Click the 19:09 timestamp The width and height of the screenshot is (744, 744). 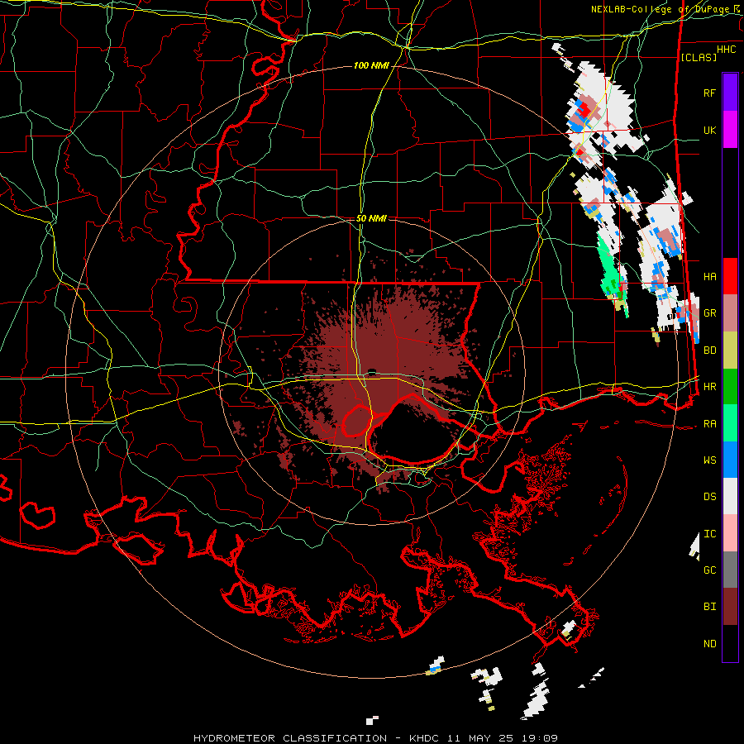tap(540, 738)
